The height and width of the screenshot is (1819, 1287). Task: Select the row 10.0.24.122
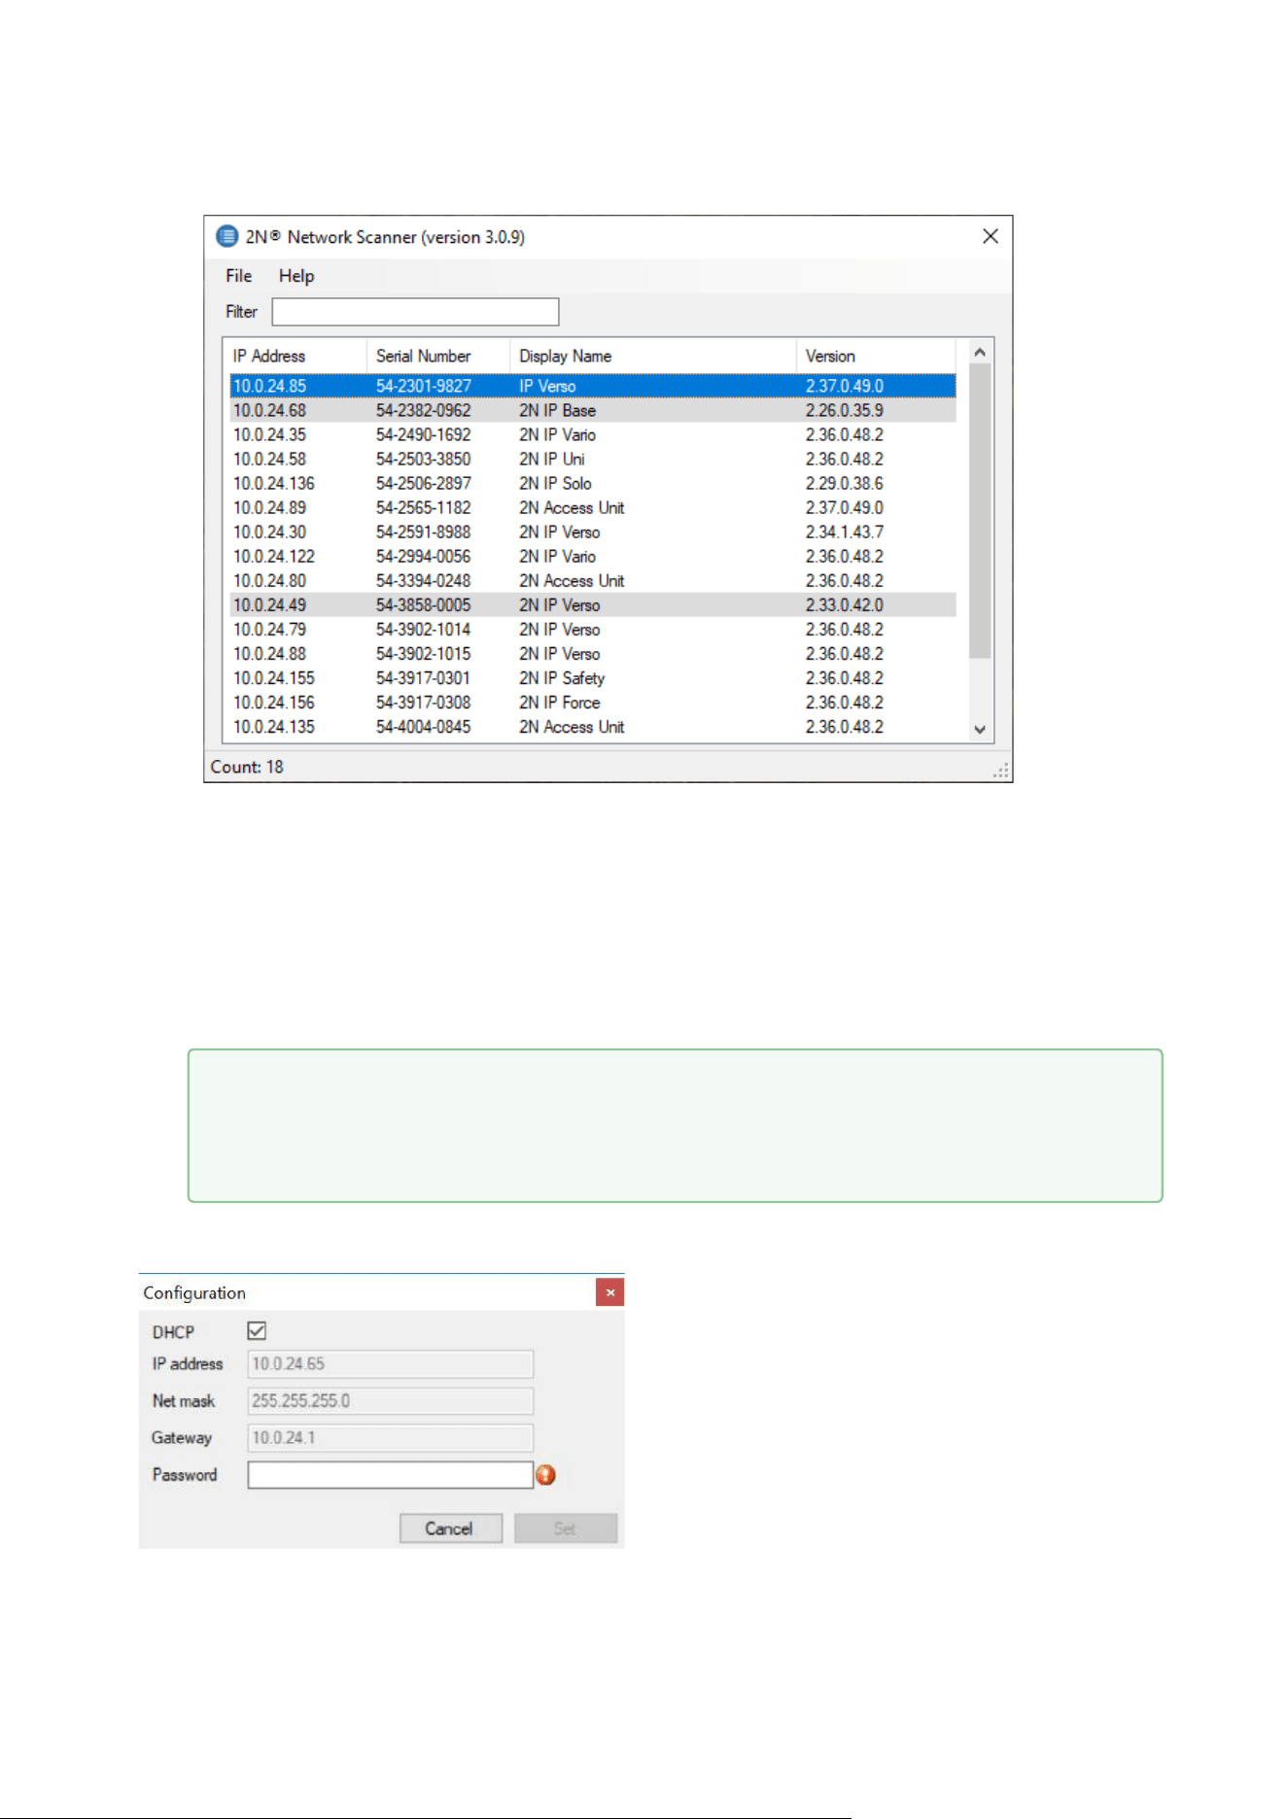(593, 556)
